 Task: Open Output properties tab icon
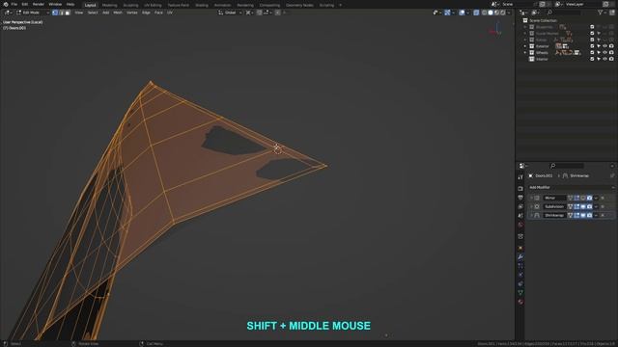[x=520, y=198]
